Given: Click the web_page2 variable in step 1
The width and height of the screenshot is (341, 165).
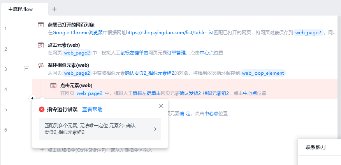Looking at the screenshot, I should click(308, 33).
